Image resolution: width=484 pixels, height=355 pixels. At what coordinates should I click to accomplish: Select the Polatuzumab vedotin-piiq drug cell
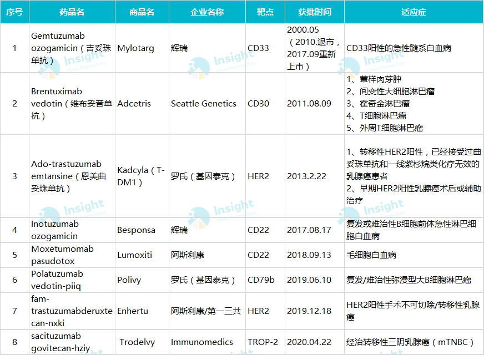72,280
